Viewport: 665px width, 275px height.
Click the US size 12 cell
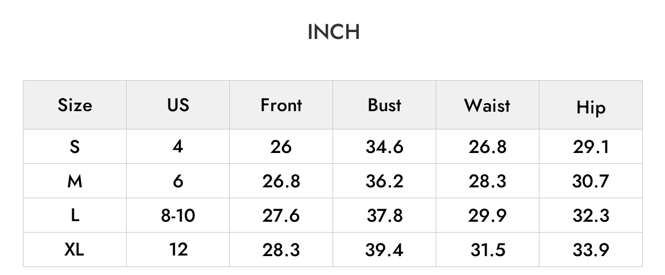point(178,250)
